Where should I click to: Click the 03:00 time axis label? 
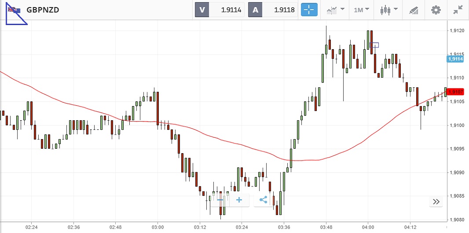(x=158, y=227)
